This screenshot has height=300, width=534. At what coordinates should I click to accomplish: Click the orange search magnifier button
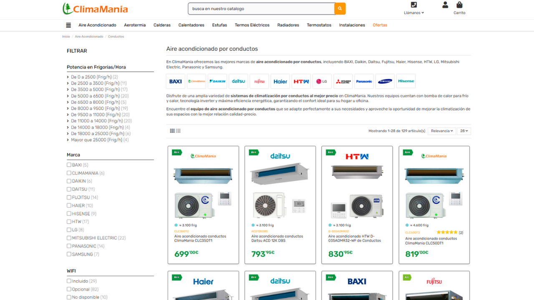340,9
